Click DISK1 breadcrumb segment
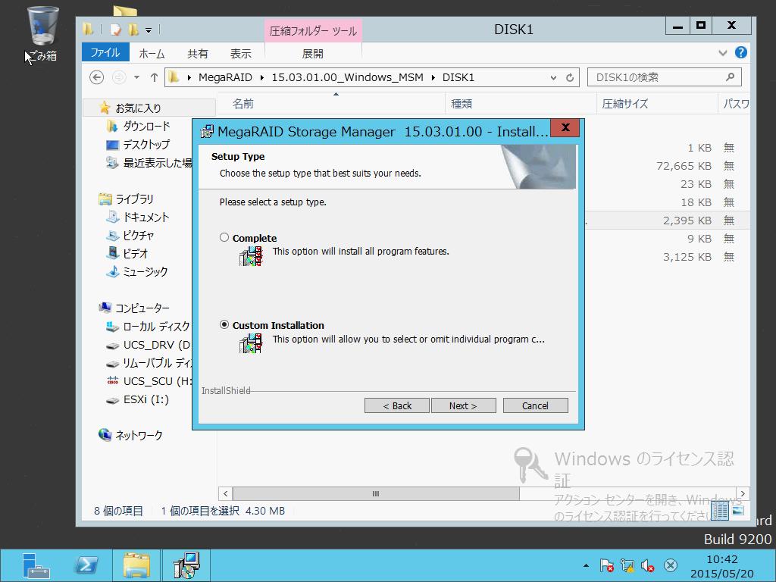 458,77
